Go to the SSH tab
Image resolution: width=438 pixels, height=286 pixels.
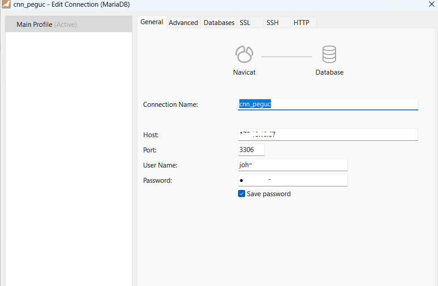coord(272,22)
